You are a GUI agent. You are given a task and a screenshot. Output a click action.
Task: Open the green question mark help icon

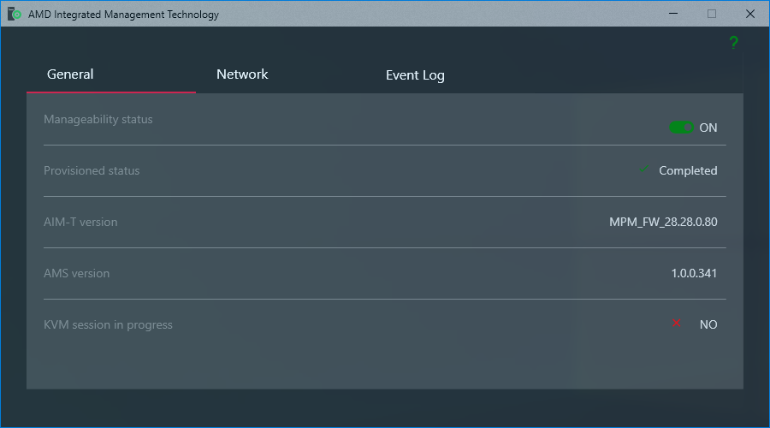pos(733,42)
